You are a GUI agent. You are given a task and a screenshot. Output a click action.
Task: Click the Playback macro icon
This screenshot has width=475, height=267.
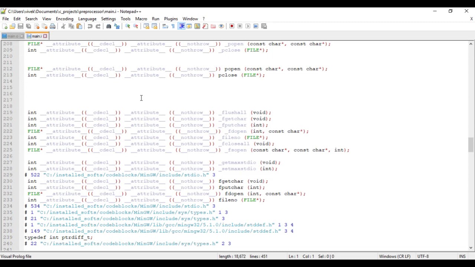click(x=248, y=26)
